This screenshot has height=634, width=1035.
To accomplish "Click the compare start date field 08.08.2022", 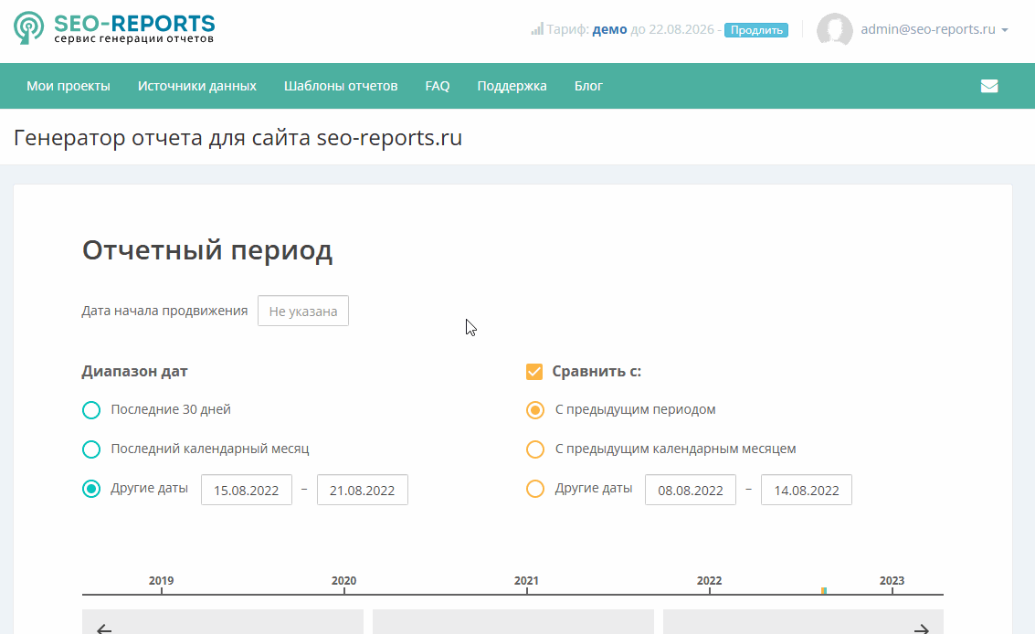I will 691,490.
